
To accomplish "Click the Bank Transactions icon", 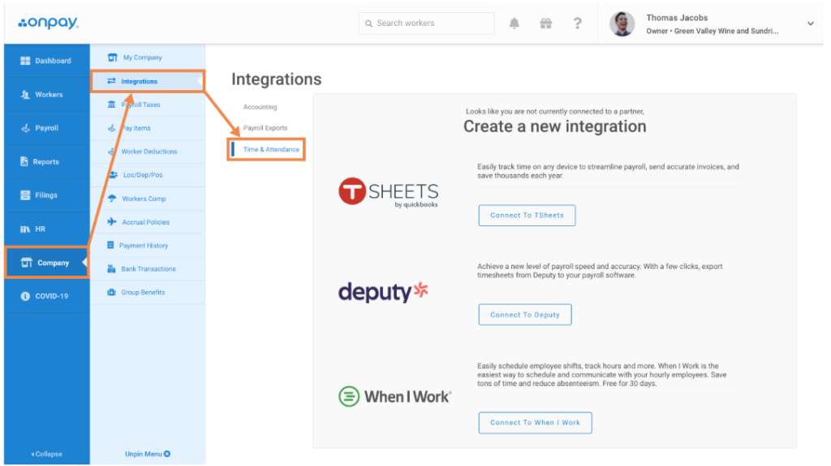I will [111, 269].
